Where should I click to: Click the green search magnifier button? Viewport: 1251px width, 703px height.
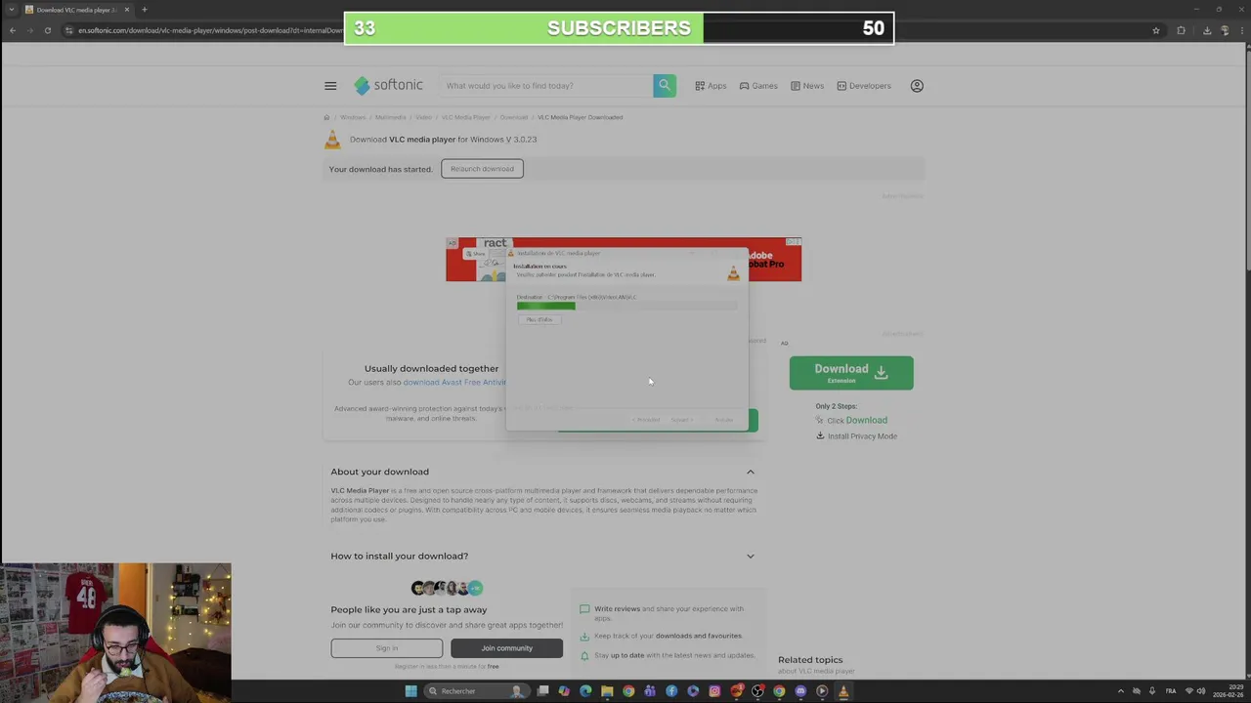point(665,86)
